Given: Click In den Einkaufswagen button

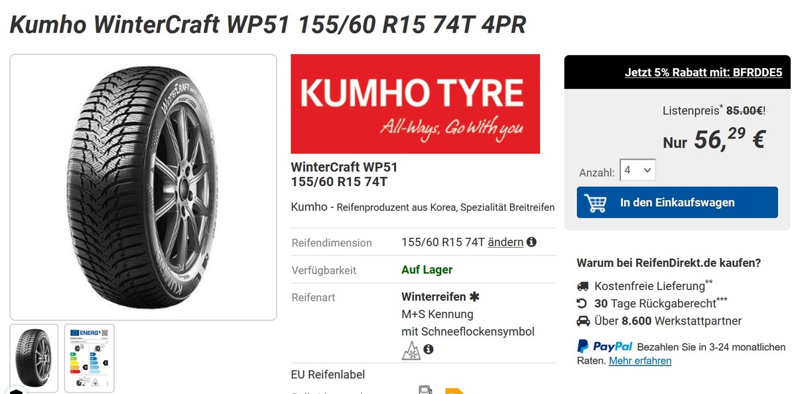Looking at the screenshot, I should click(x=677, y=203).
